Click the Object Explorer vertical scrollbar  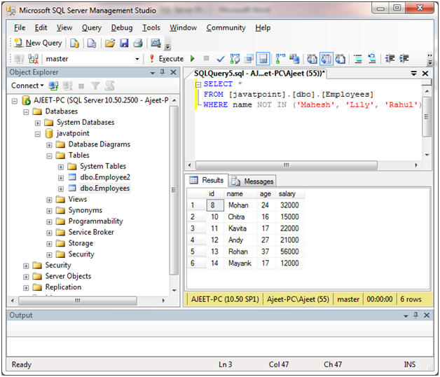174,190
